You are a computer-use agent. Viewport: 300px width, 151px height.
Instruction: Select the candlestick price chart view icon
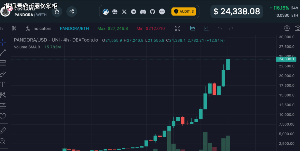click(192, 28)
